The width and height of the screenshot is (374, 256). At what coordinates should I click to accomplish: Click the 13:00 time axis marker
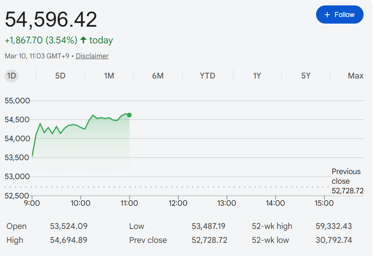227,203
